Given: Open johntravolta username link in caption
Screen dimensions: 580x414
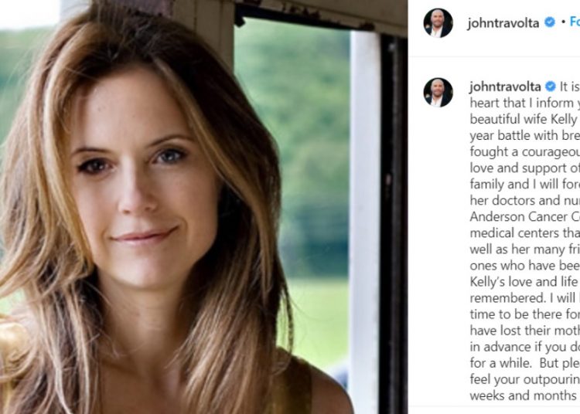Looking at the screenshot, I should click(505, 87).
